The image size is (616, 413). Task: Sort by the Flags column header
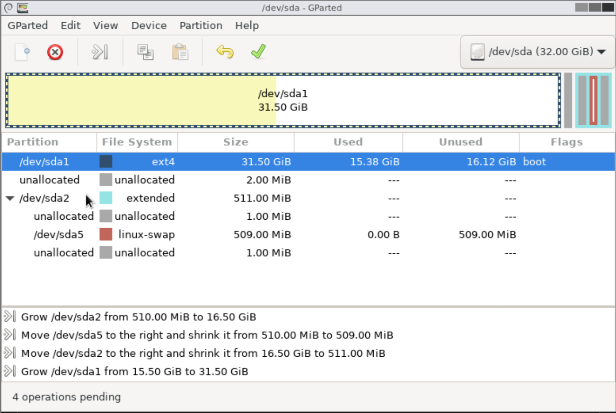pos(567,142)
